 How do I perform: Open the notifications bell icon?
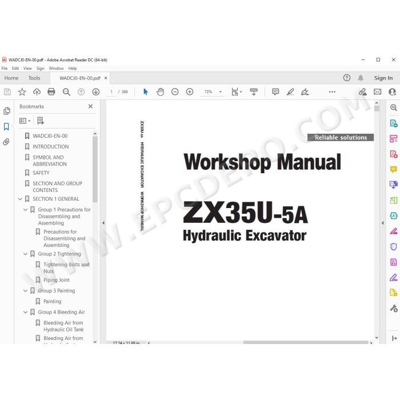(x=361, y=78)
